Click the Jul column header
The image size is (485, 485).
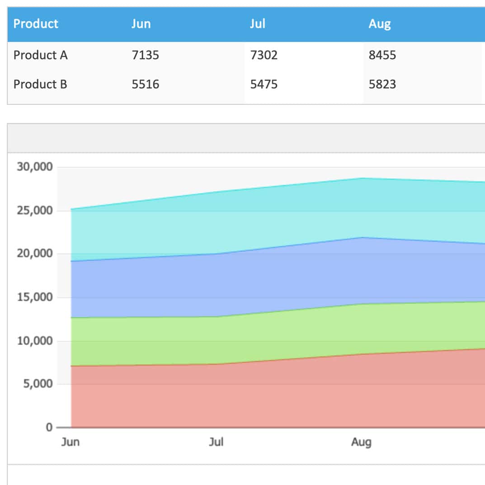[257, 24]
